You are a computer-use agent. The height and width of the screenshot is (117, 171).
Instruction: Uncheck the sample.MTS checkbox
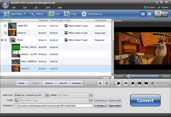pos(5,26)
